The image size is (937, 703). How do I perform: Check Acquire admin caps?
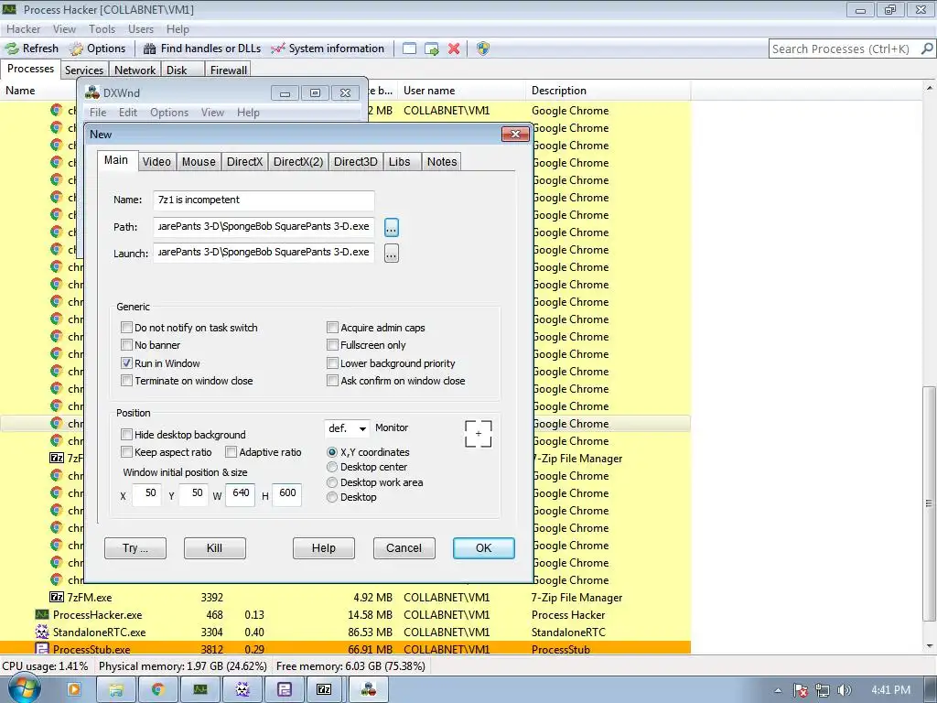333,327
